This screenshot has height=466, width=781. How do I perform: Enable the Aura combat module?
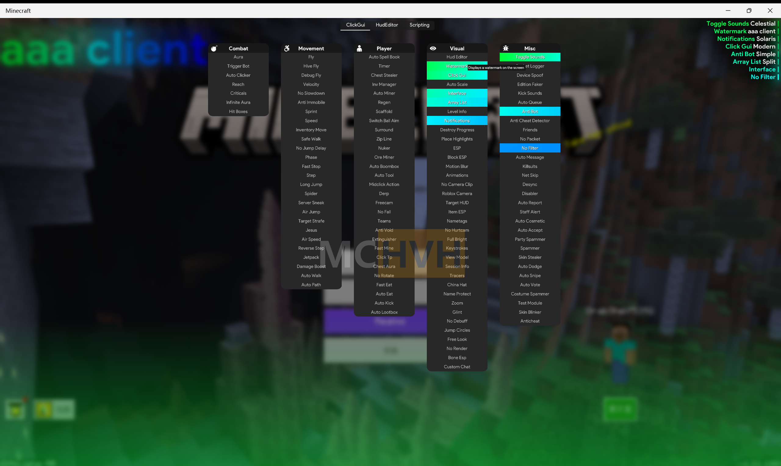tap(238, 57)
